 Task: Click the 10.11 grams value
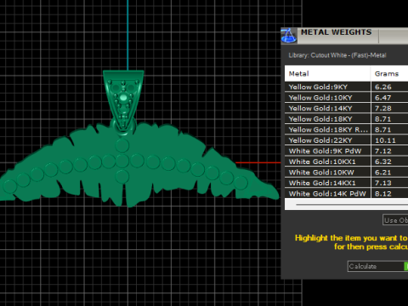[x=385, y=140]
